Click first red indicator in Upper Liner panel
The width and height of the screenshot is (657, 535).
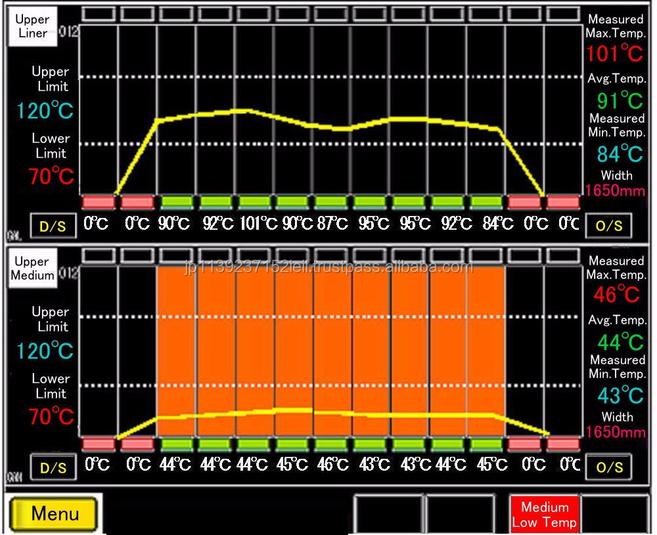click(x=98, y=202)
